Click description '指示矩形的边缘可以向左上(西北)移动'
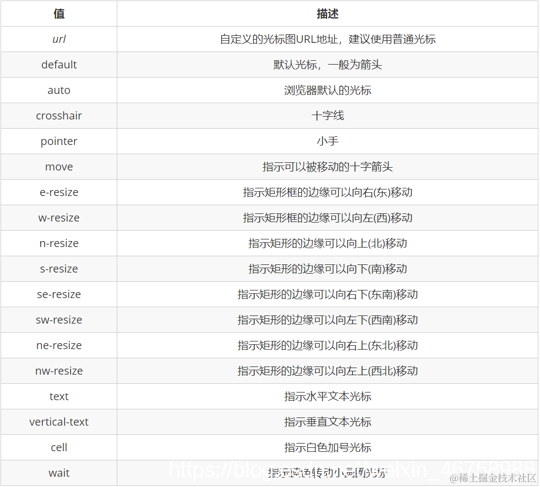 pyautogui.click(x=328, y=371)
